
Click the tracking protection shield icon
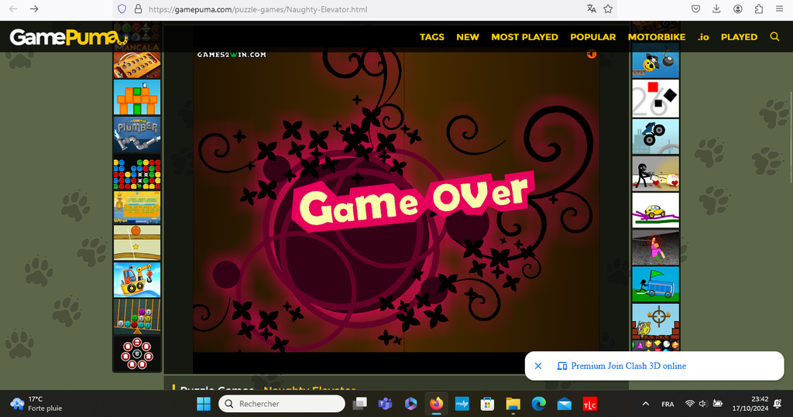point(122,9)
